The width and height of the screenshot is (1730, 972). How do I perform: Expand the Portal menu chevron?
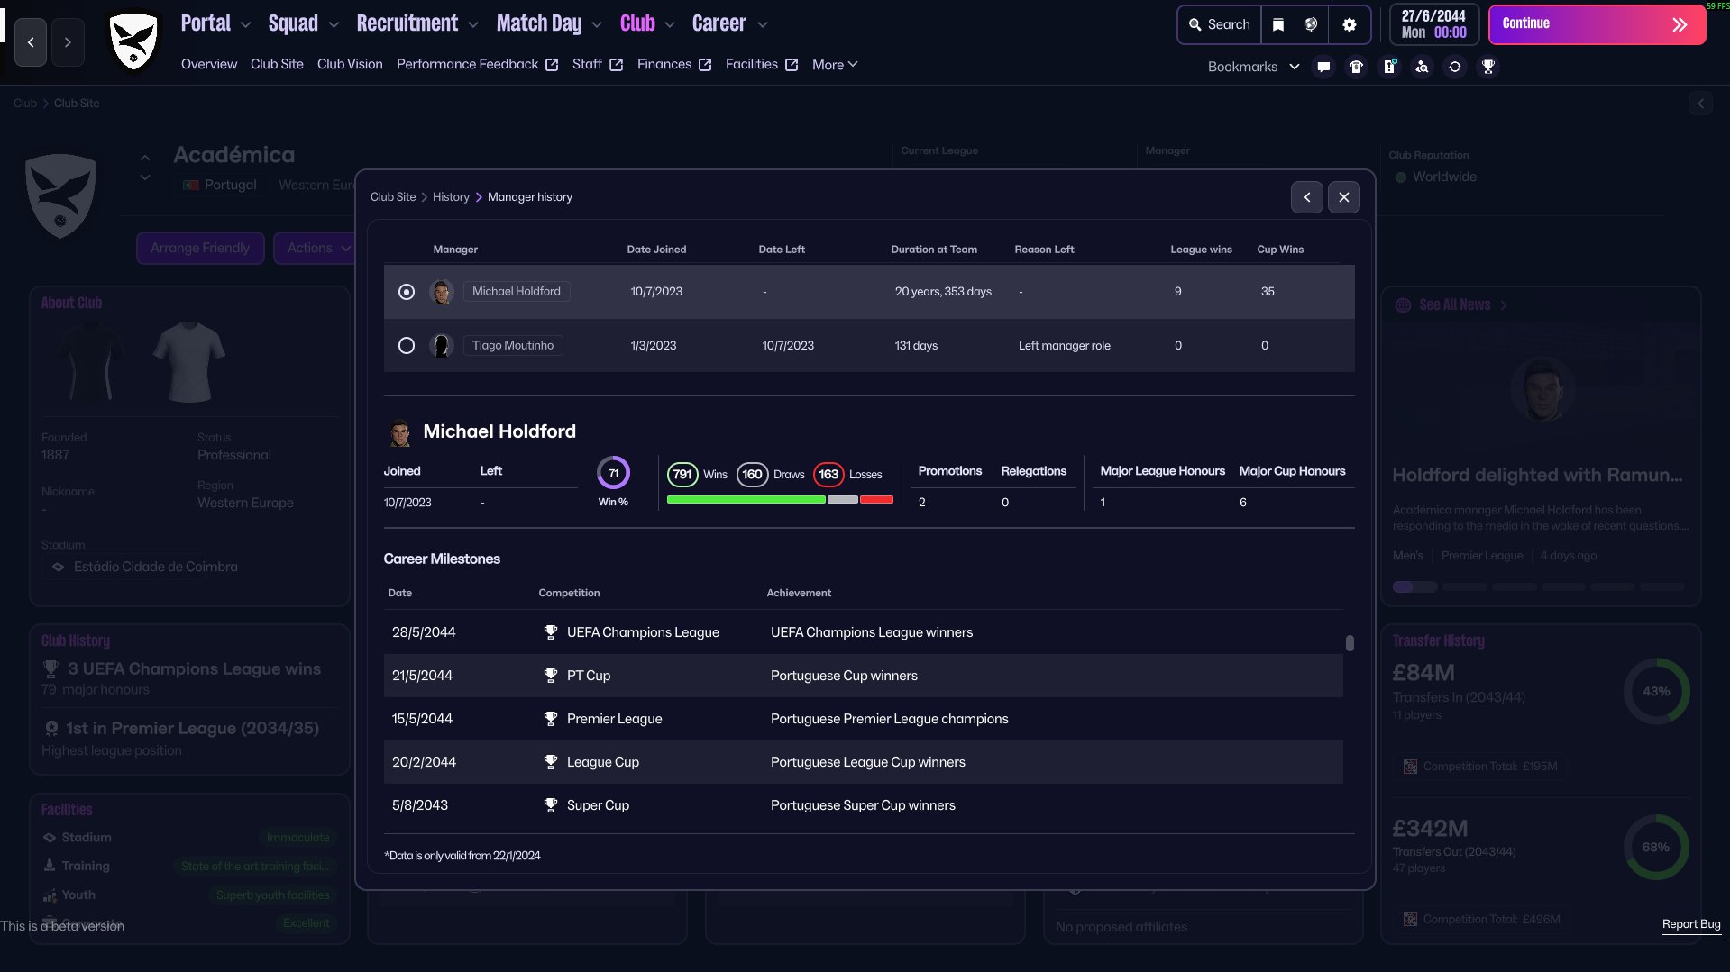(x=246, y=25)
